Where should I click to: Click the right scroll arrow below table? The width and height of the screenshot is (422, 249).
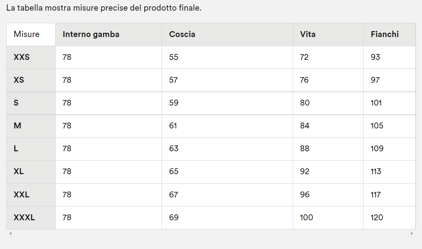[x=412, y=233]
